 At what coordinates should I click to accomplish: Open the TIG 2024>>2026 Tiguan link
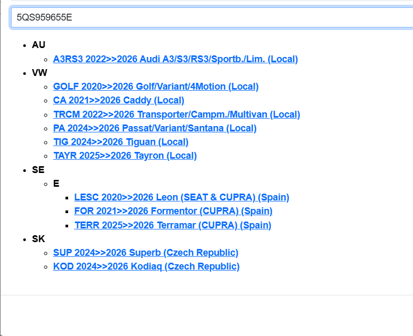click(x=120, y=142)
